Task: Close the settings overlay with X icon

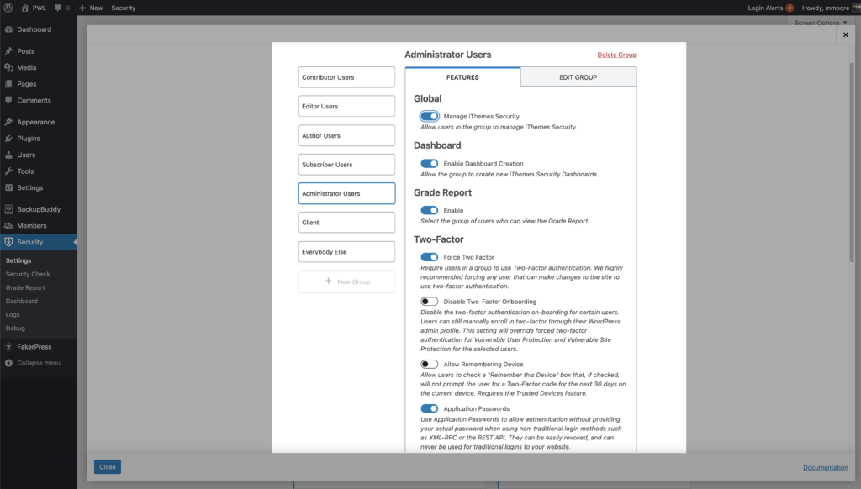Action: 846,34
